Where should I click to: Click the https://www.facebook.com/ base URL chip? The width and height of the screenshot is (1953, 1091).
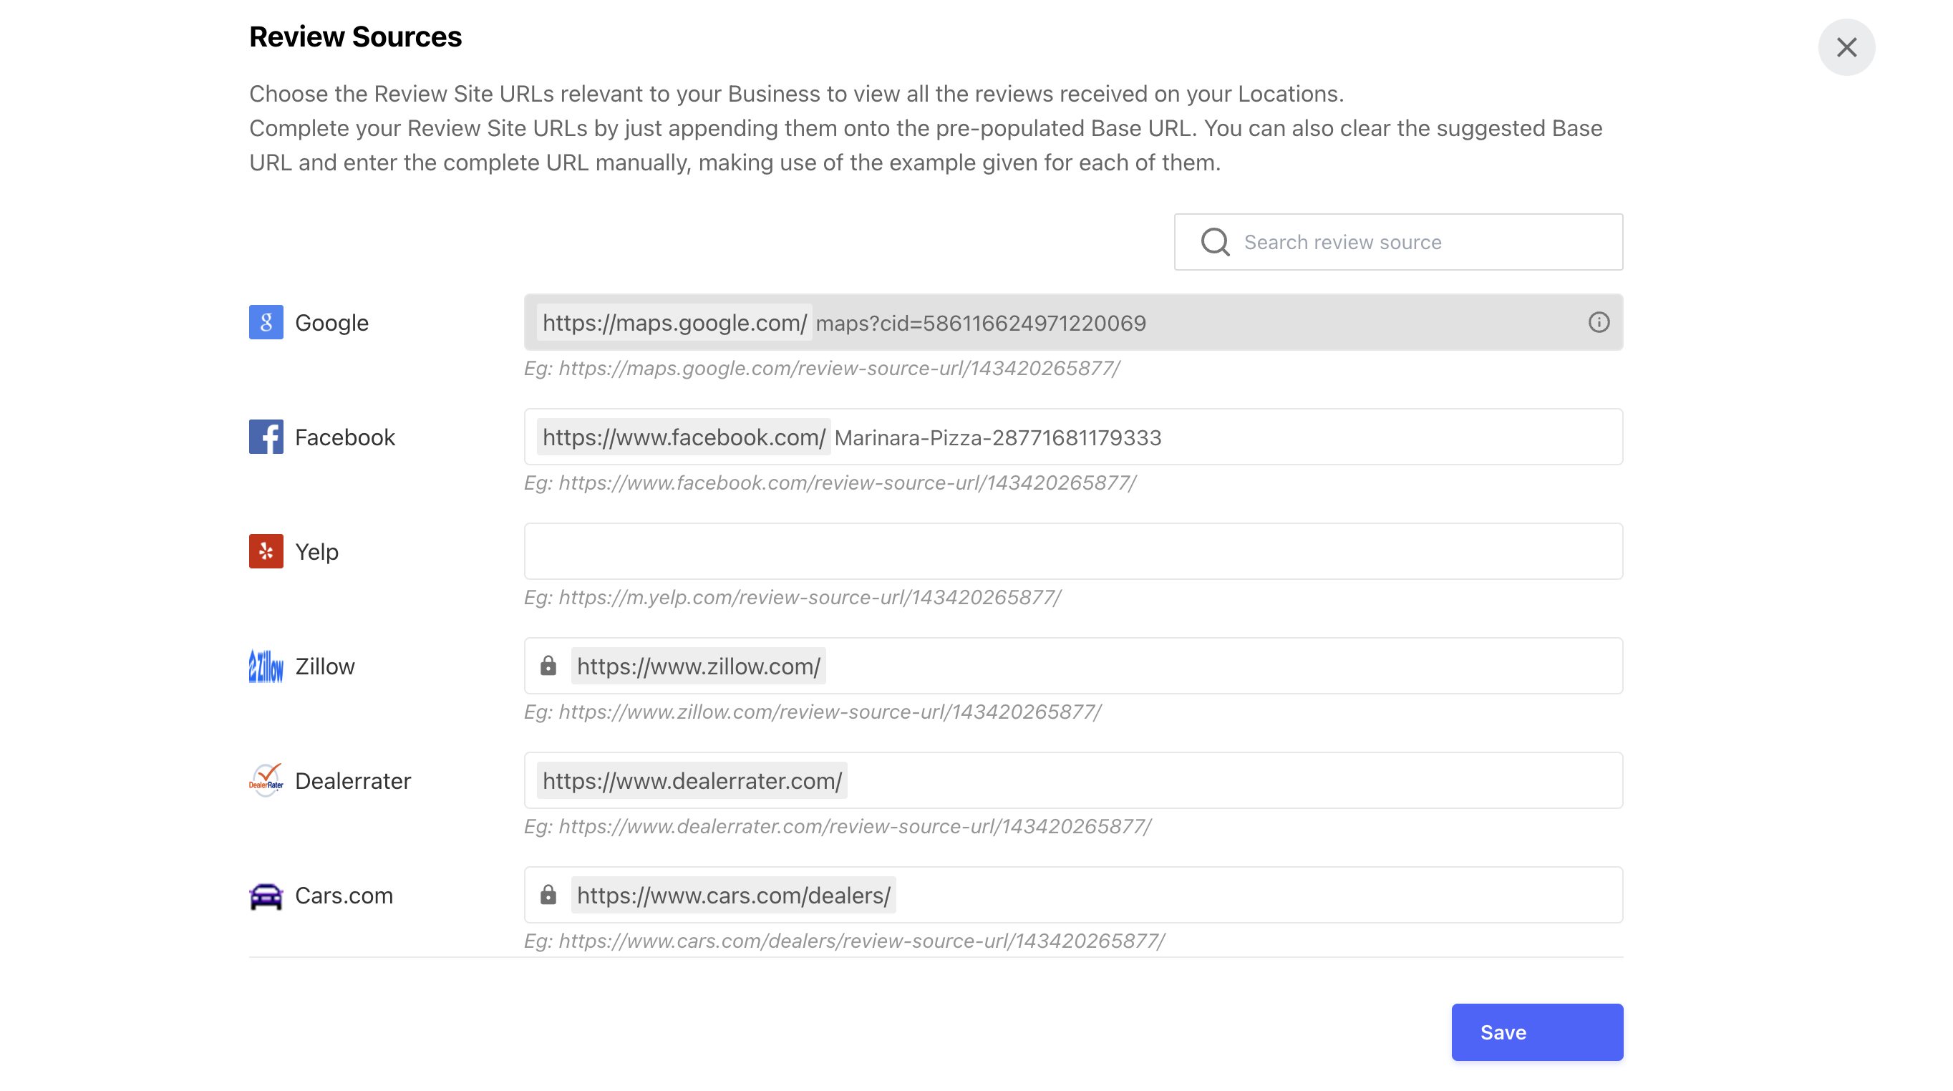(x=684, y=437)
